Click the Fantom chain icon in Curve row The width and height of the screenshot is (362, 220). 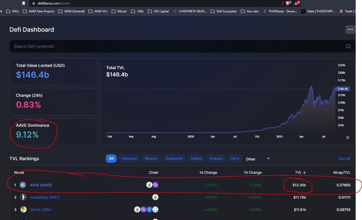[149, 209]
